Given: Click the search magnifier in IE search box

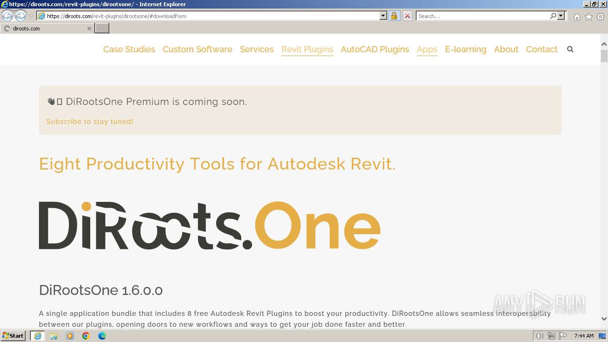Looking at the screenshot, I should pyautogui.click(x=553, y=16).
